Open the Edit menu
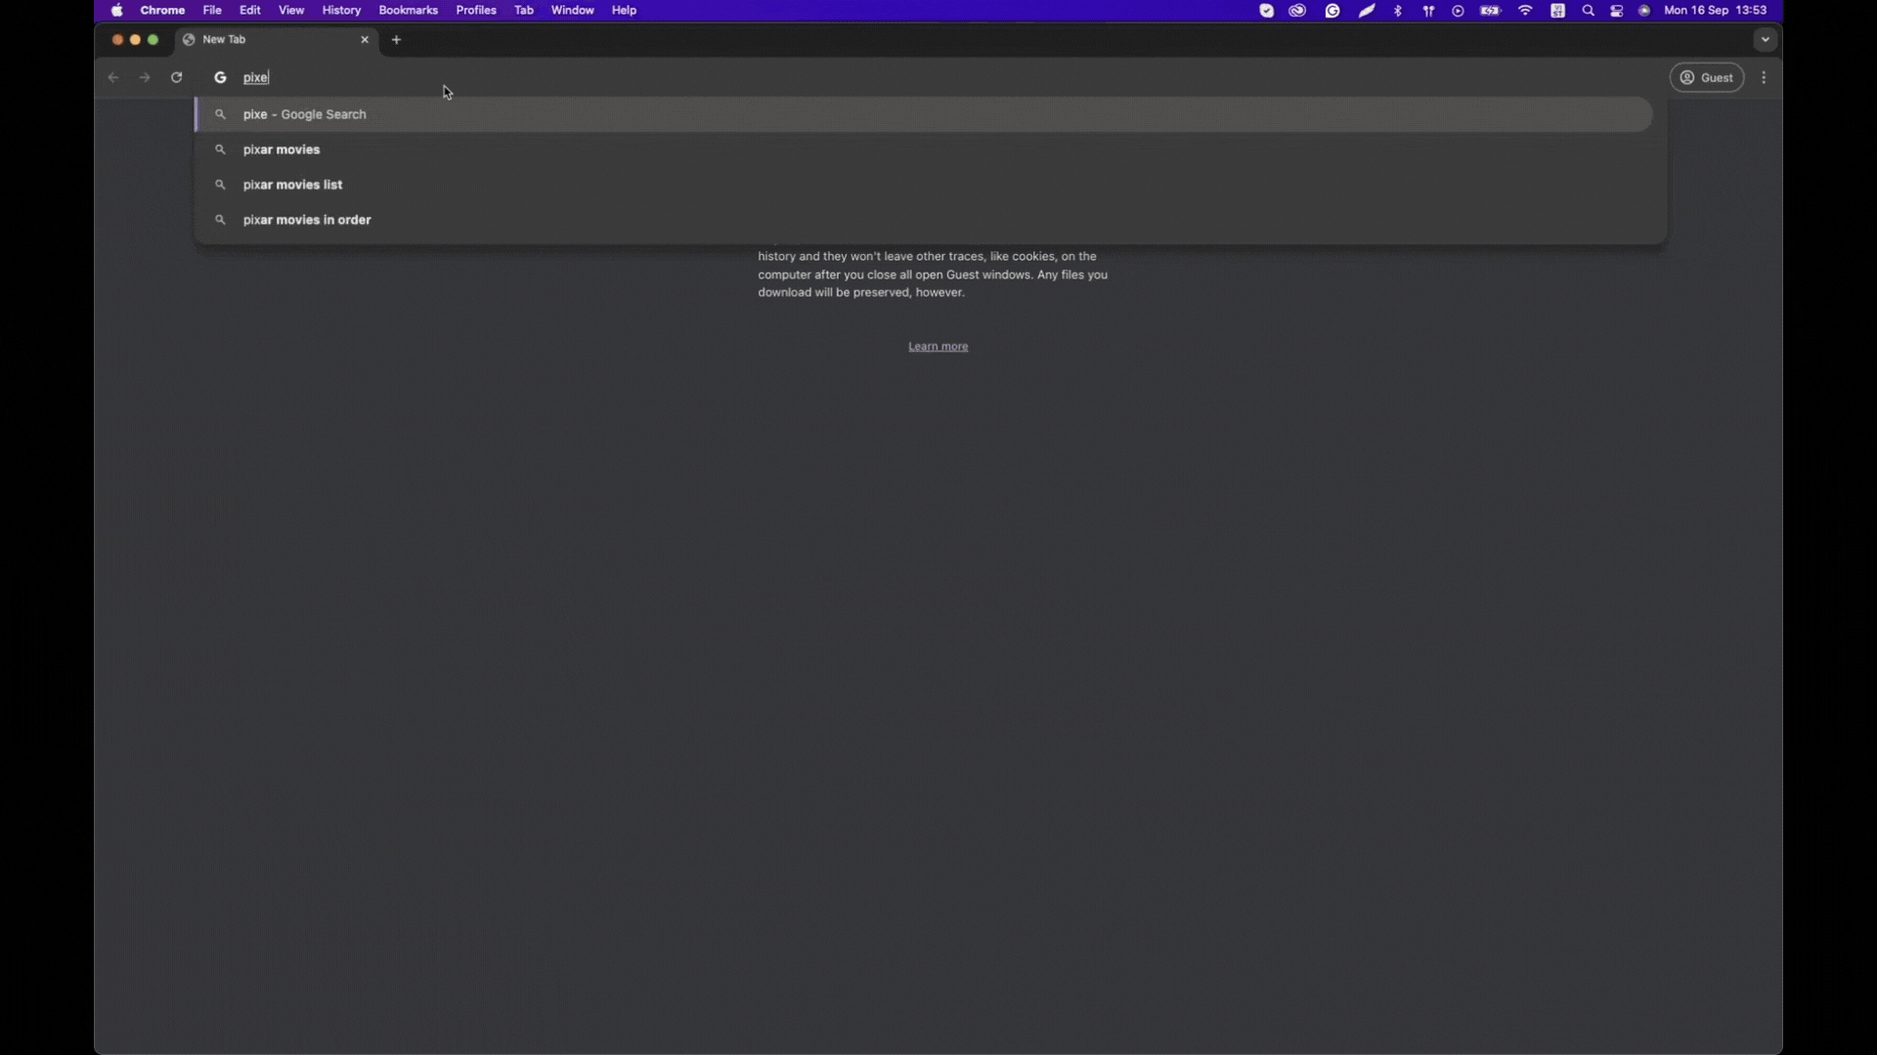The height and width of the screenshot is (1055, 1877). (250, 11)
